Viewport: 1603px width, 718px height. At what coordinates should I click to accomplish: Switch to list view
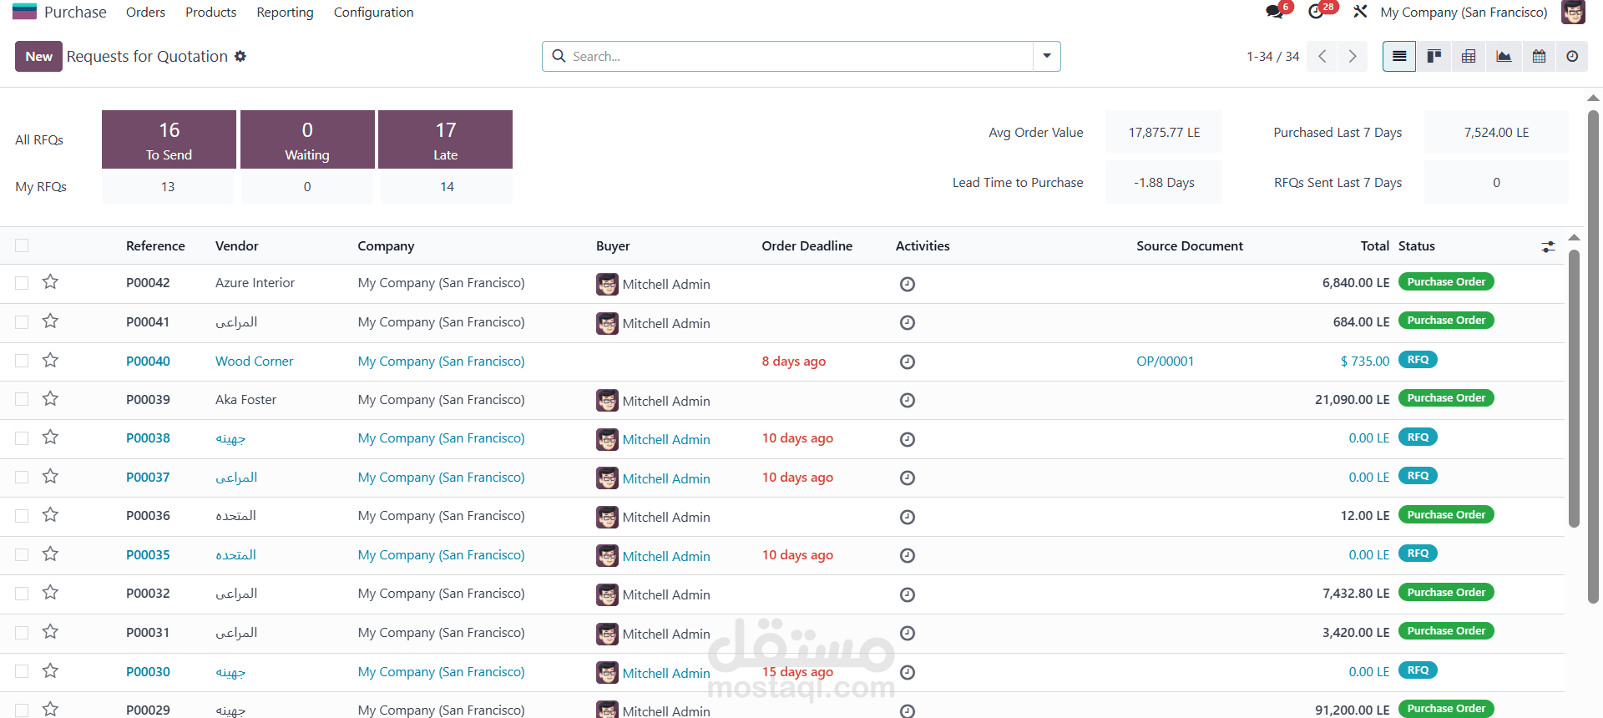coord(1399,56)
